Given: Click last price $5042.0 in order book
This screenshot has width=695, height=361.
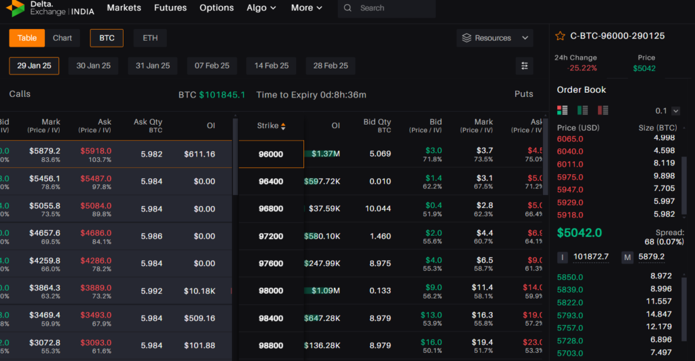Looking at the screenshot, I should (580, 233).
